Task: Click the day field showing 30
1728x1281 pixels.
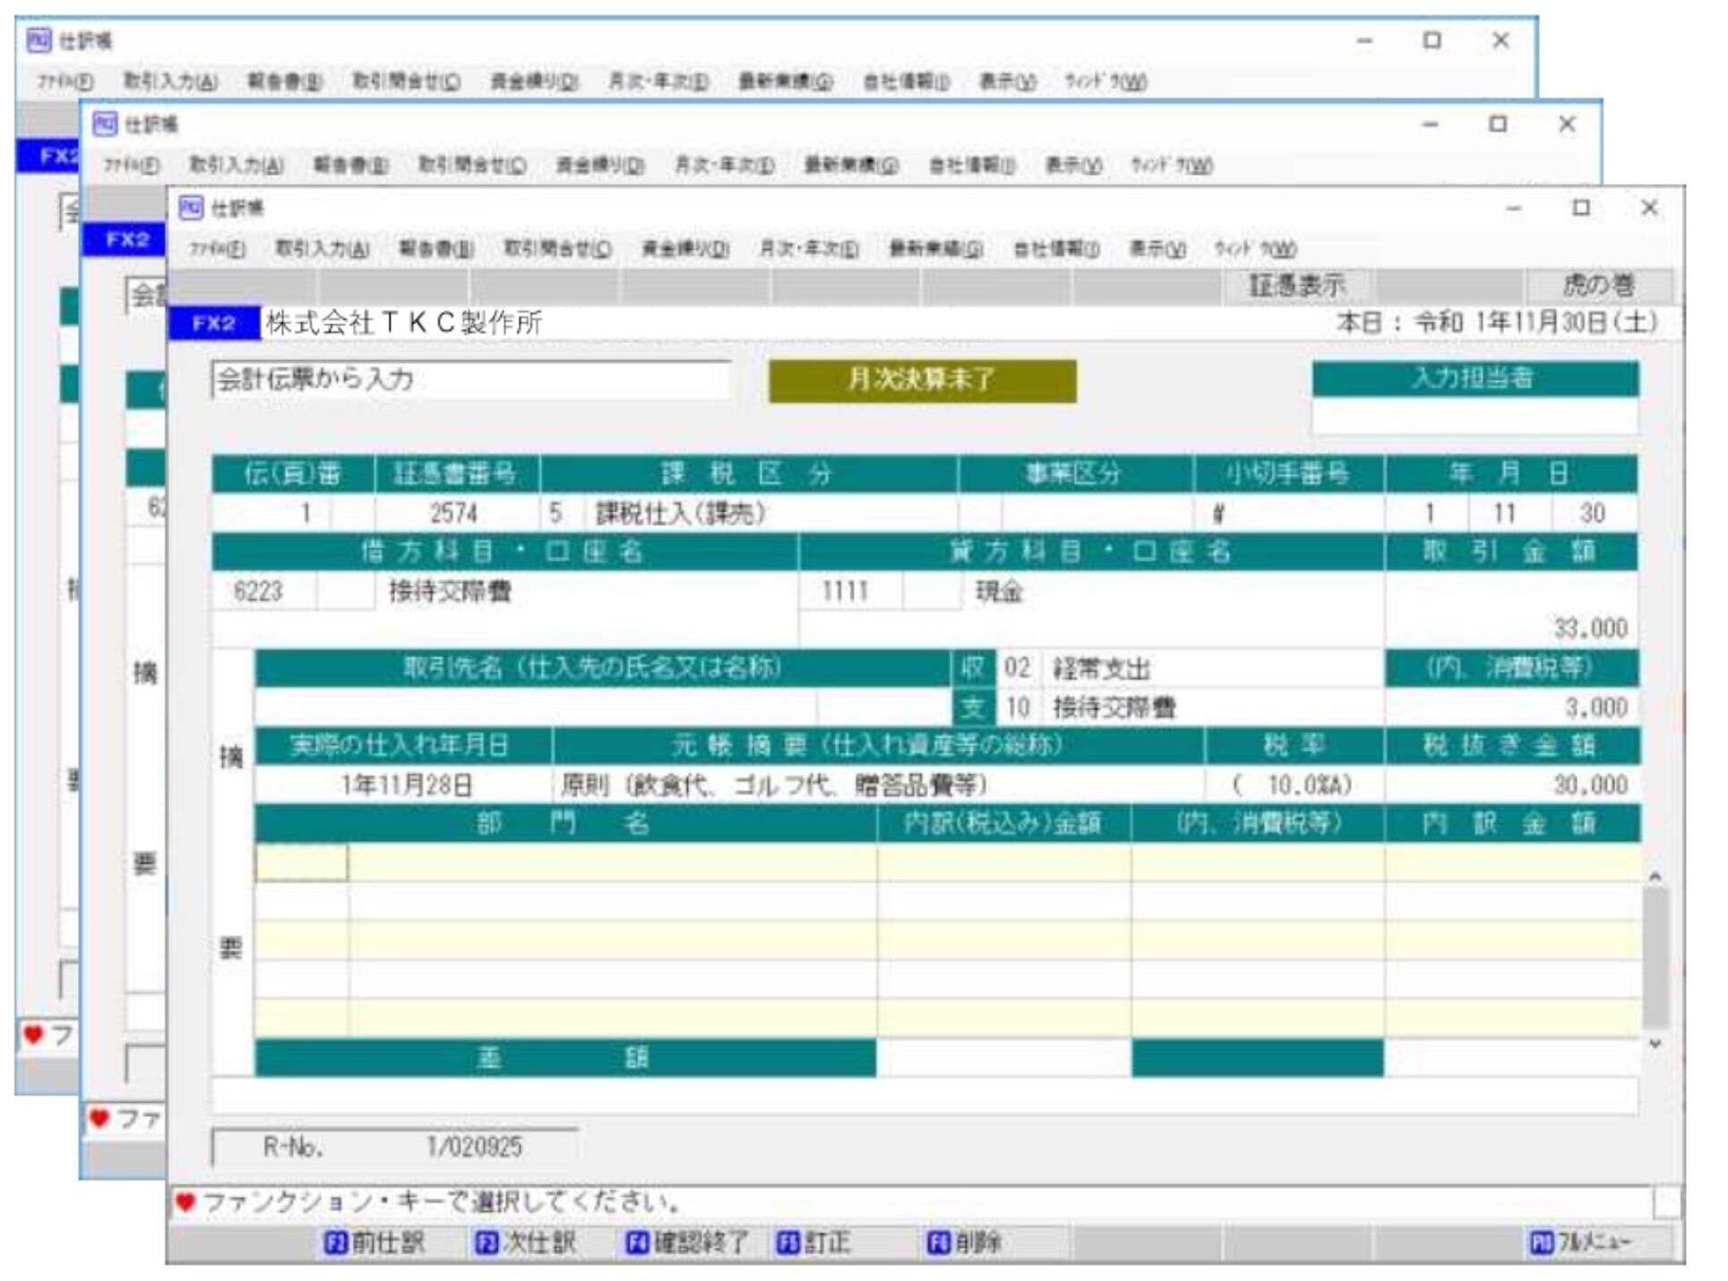Action: click(x=1592, y=513)
